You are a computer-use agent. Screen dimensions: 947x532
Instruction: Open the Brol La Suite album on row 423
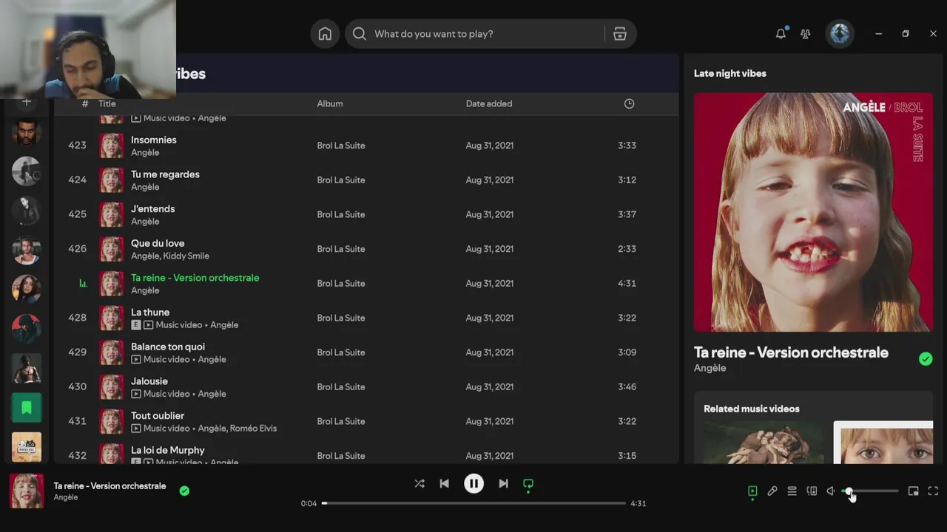pyautogui.click(x=341, y=146)
